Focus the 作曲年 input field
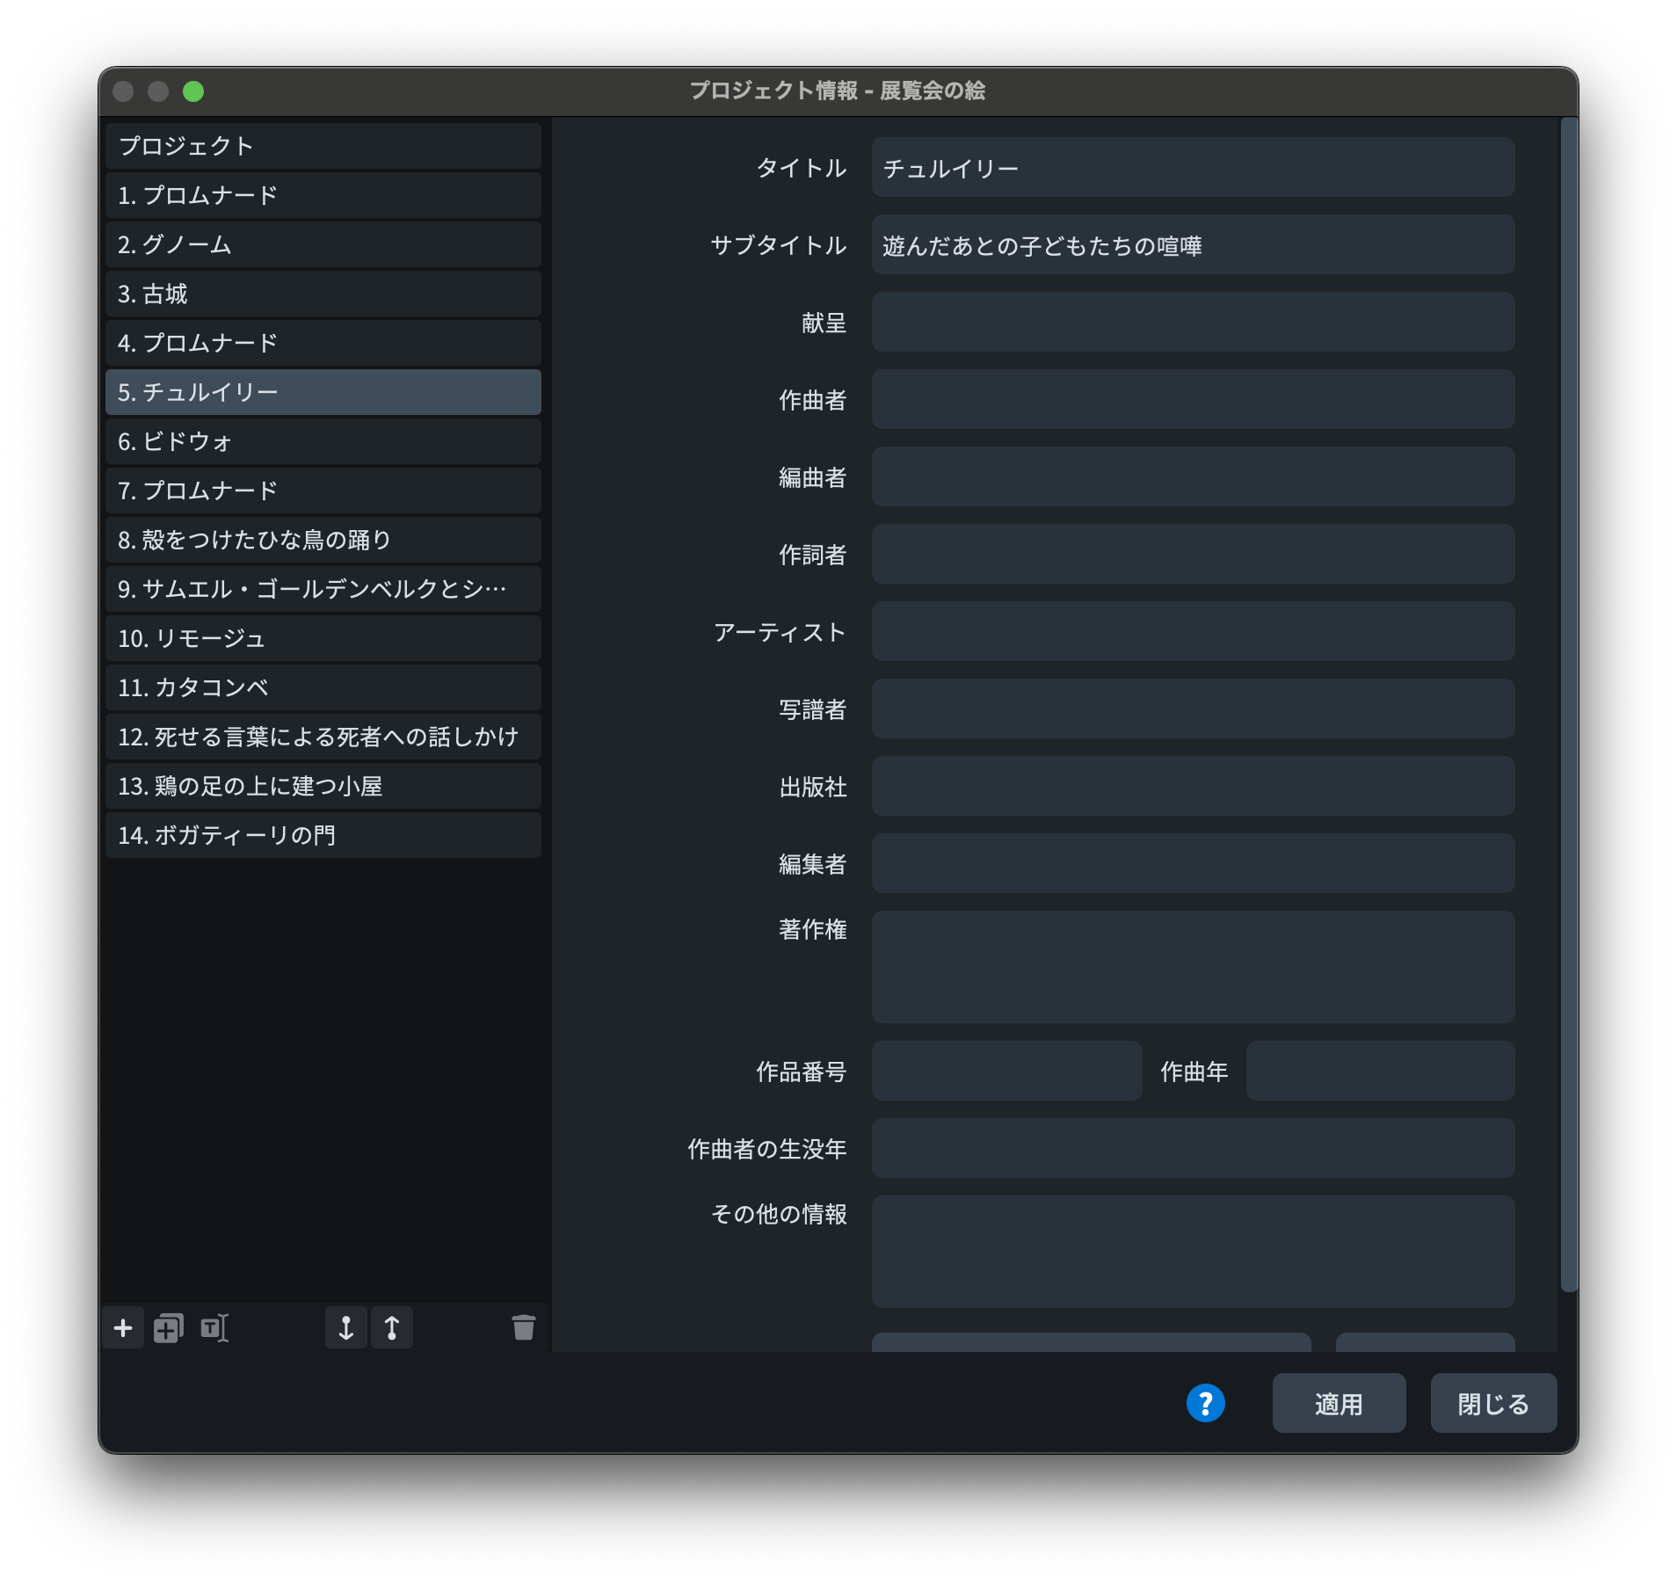This screenshot has height=1584, width=1677. pyautogui.click(x=1379, y=1071)
